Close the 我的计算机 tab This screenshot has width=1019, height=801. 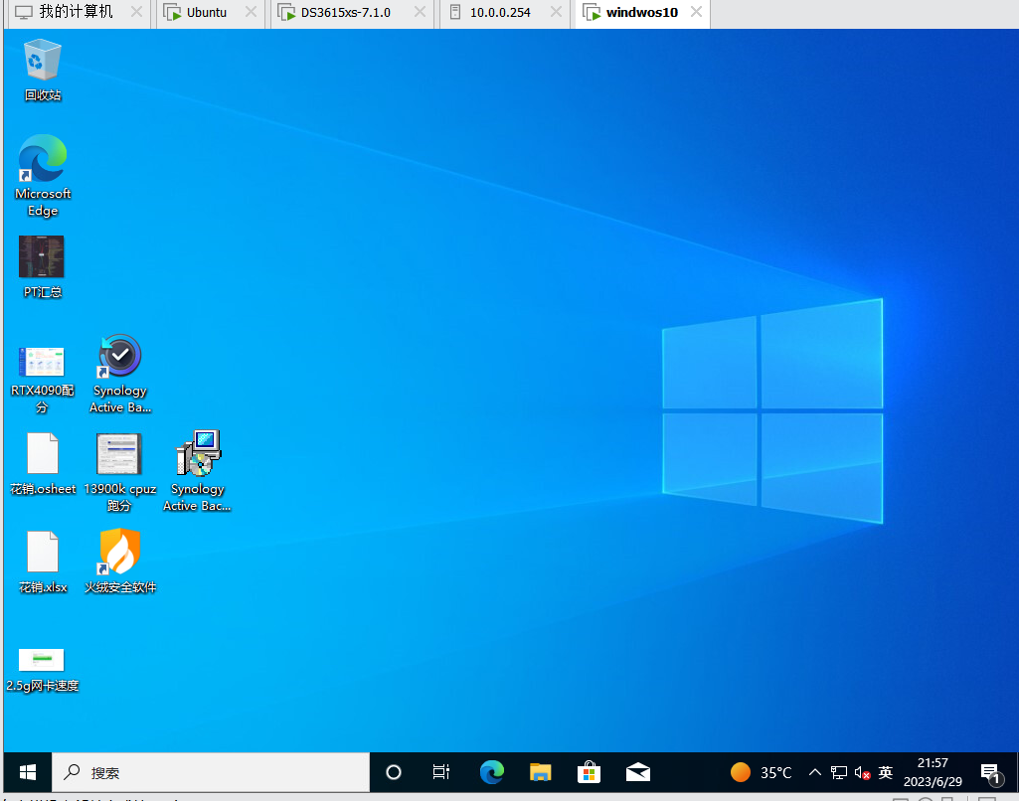[x=136, y=12]
